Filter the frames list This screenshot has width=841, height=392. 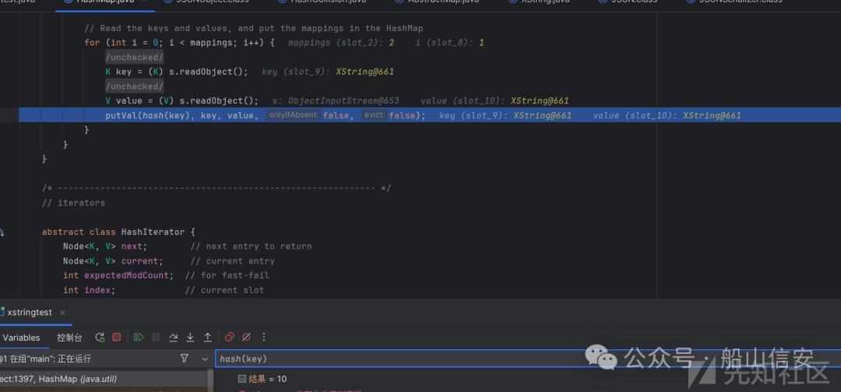pos(184,359)
